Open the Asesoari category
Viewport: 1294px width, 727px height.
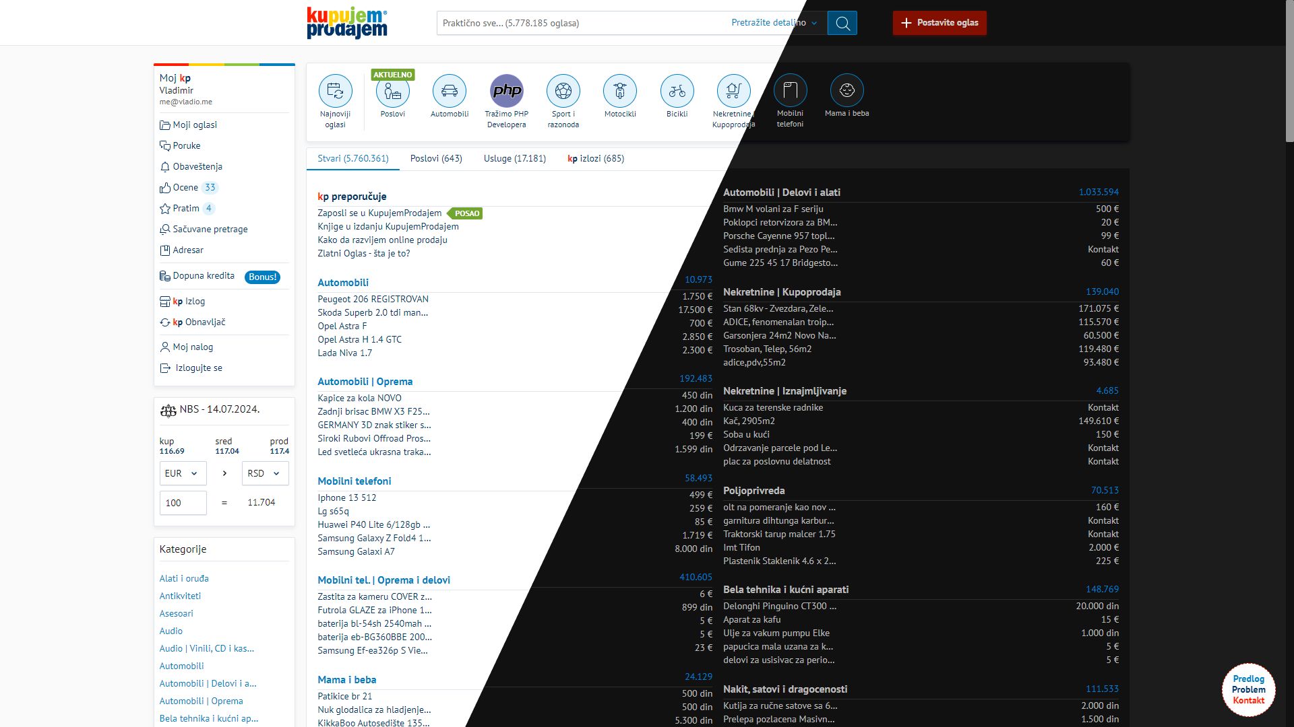[x=176, y=614]
